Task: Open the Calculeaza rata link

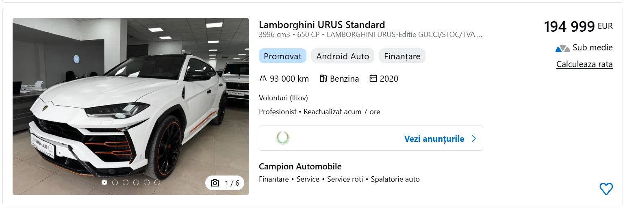Action: pos(584,64)
